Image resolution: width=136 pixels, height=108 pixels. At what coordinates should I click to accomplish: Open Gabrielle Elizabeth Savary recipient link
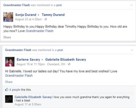click(x=66, y=60)
